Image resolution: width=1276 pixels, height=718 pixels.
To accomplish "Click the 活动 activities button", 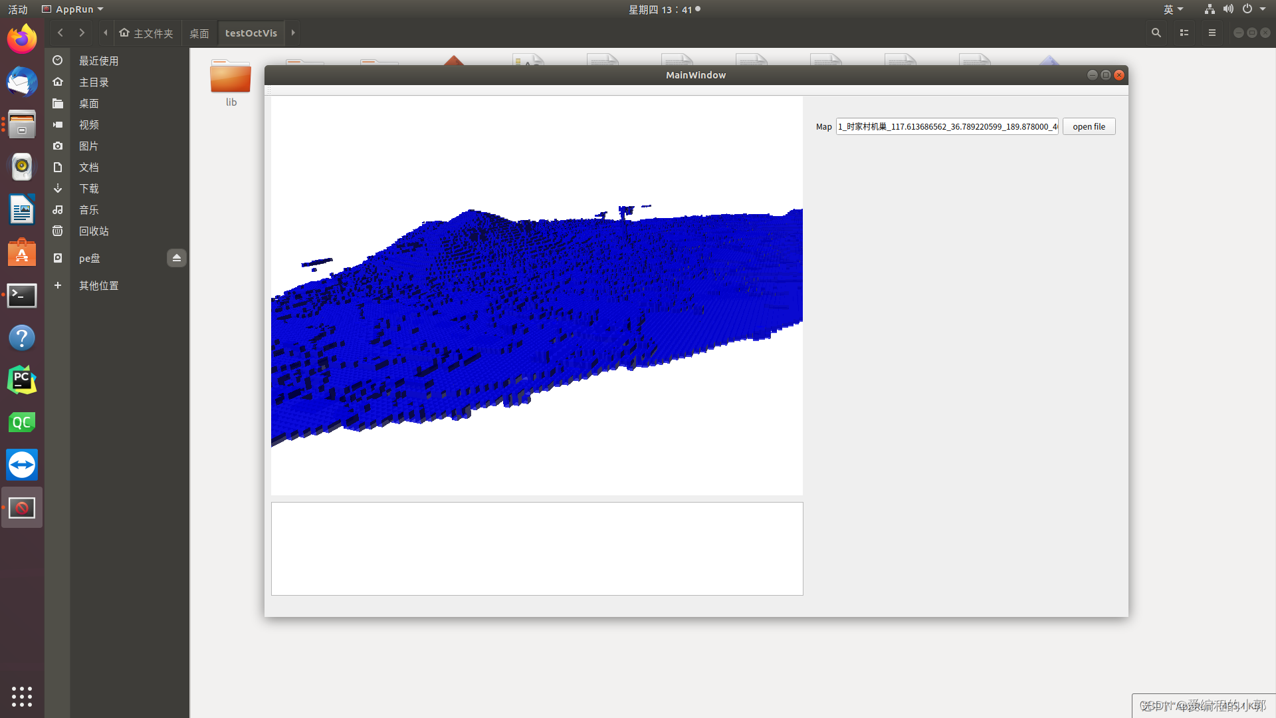I will (18, 9).
